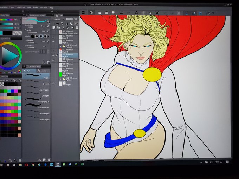This screenshot has width=239, height=179.
Task: Open the Filter menu
Action: [35, 8]
